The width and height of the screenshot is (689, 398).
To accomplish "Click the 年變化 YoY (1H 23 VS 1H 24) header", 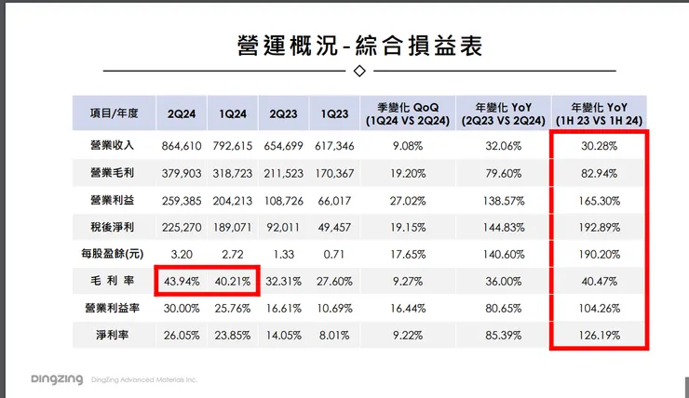I will click(599, 113).
